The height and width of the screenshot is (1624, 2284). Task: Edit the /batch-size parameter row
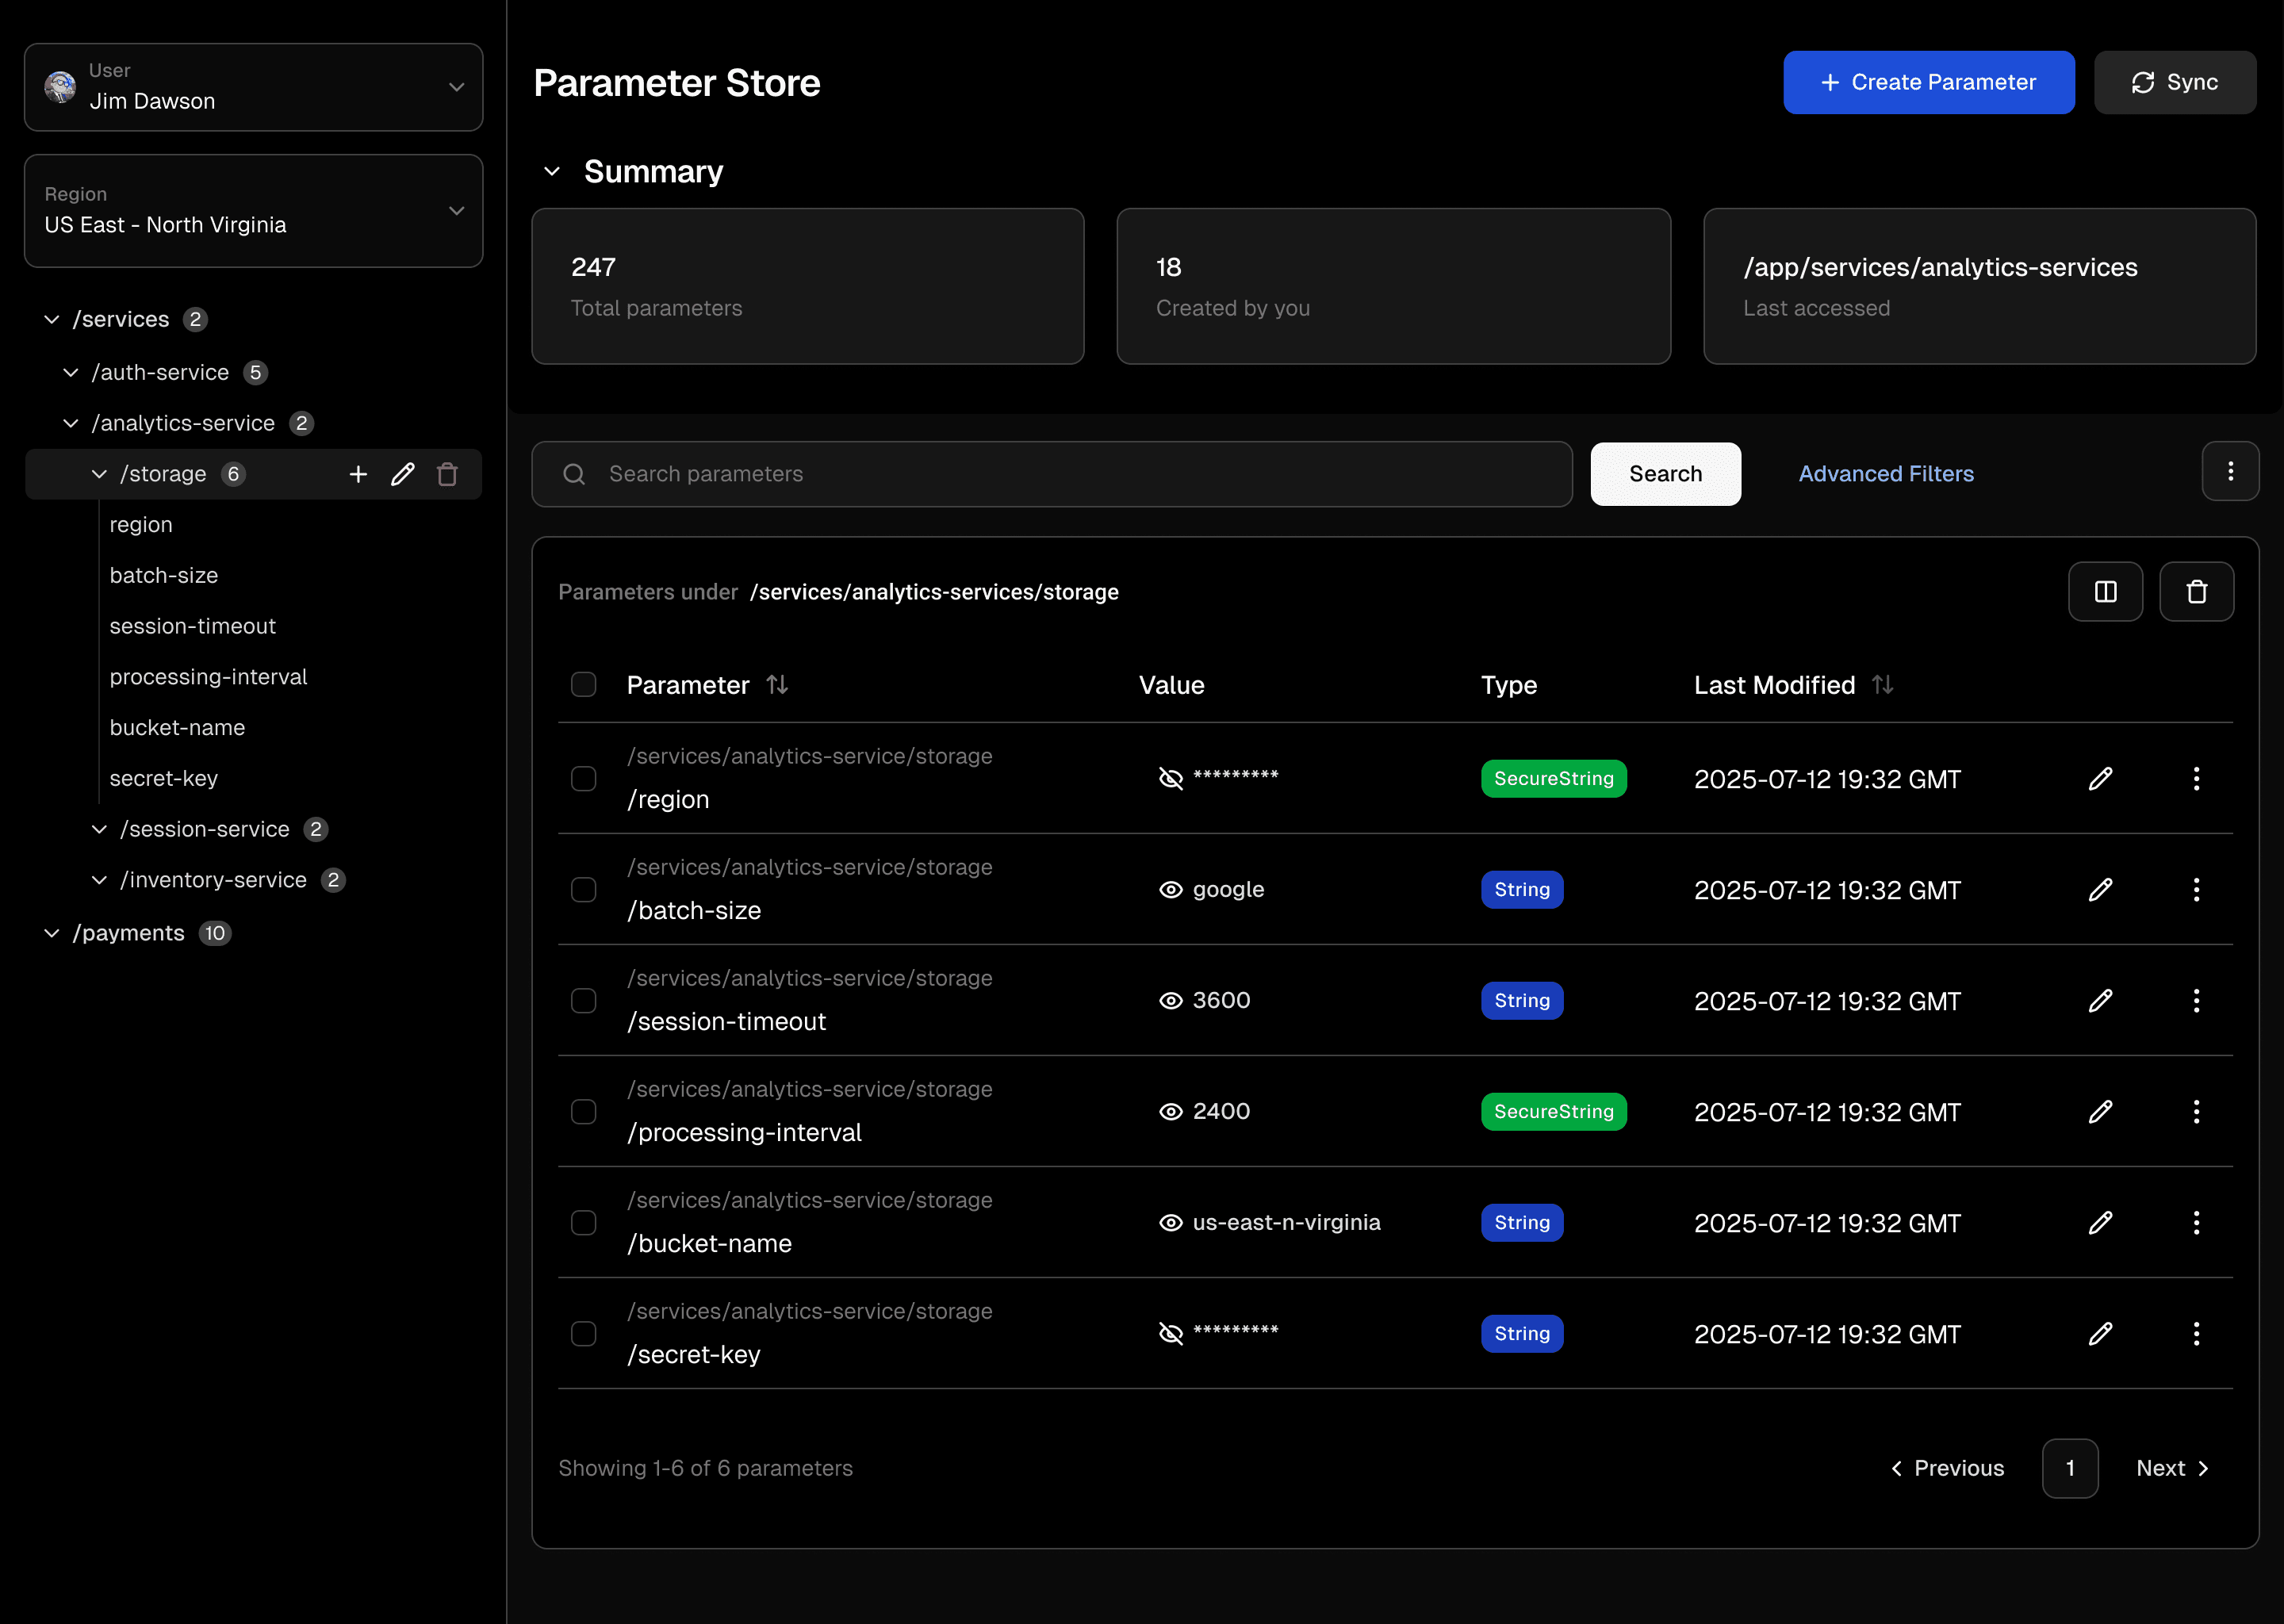(2100, 890)
